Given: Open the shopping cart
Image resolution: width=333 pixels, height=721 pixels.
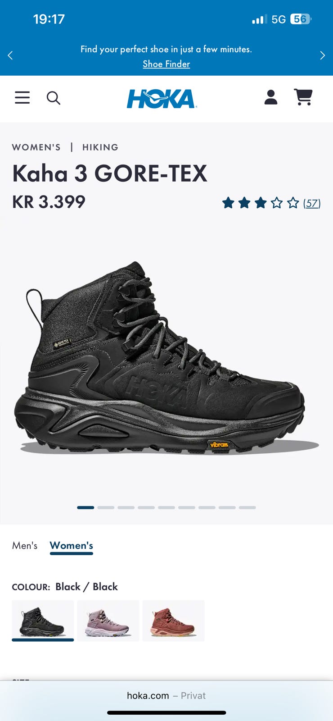Looking at the screenshot, I should (x=303, y=97).
